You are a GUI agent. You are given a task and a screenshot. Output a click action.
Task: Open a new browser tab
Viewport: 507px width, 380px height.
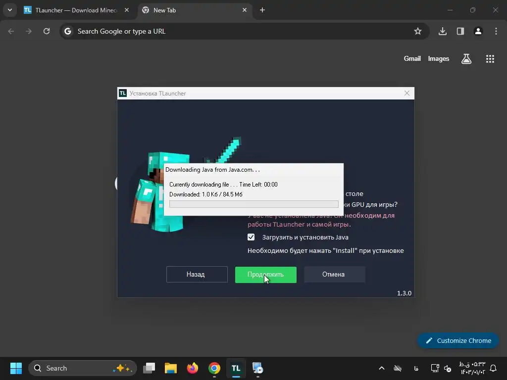point(262,10)
